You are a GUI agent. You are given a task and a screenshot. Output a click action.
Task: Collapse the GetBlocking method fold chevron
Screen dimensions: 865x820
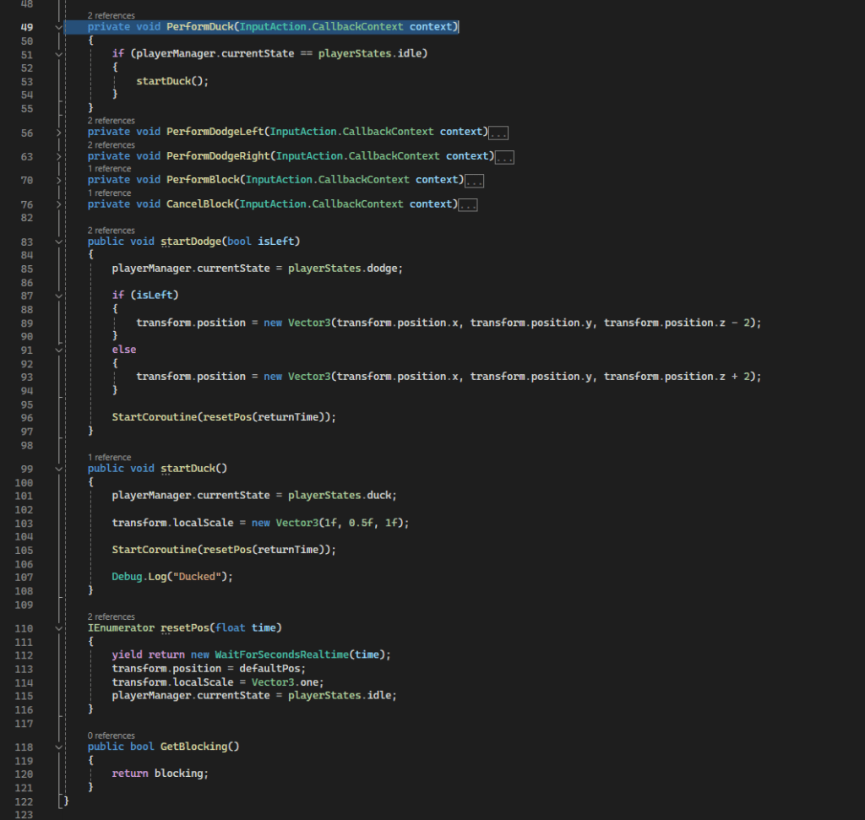[58, 747]
